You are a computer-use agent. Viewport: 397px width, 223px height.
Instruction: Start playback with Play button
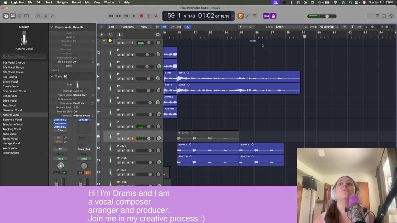point(134,16)
